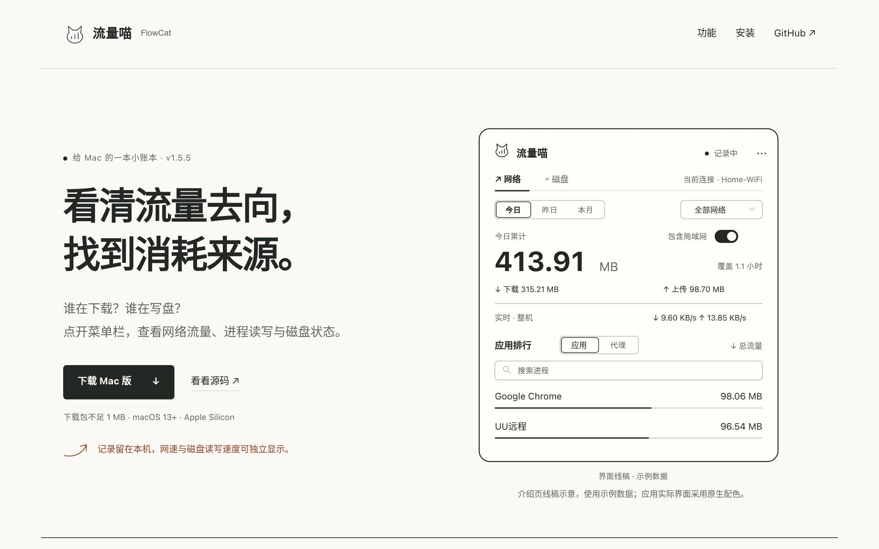Toggle the 包含局域网 switch

pyautogui.click(x=726, y=236)
